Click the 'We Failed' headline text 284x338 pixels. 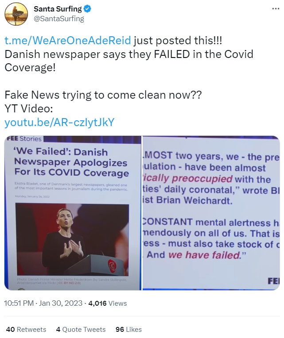pos(71,162)
